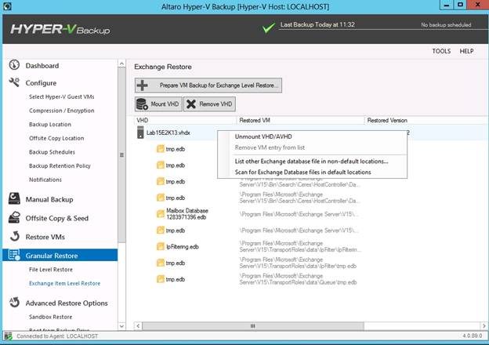The width and height of the screenshot is (489, 345).
Task: Click the Remove VHD button
Action: tap(209, 103)
